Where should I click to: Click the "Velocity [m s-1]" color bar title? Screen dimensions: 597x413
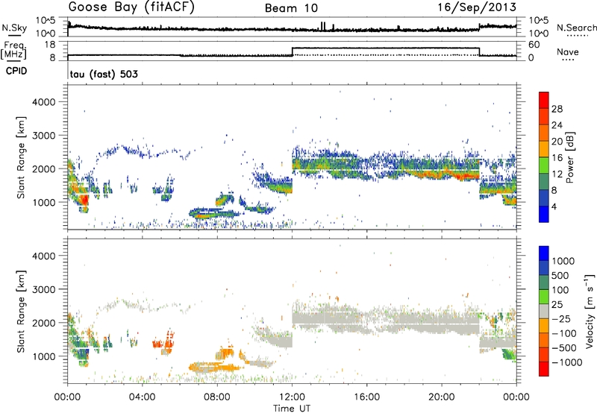tap(590, 311)
